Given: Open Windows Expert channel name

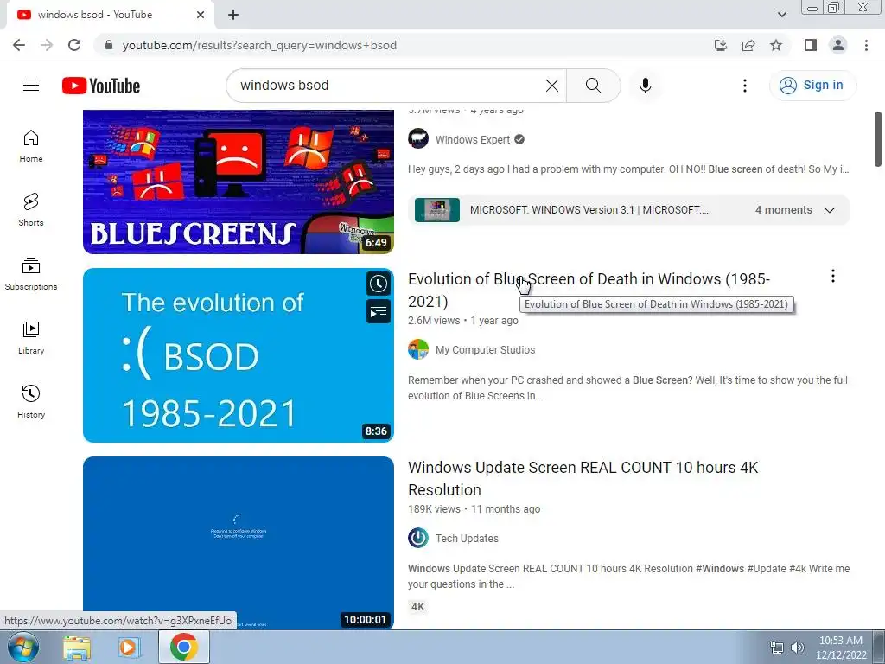Looking at the screenshot, I should coord(473,139).
